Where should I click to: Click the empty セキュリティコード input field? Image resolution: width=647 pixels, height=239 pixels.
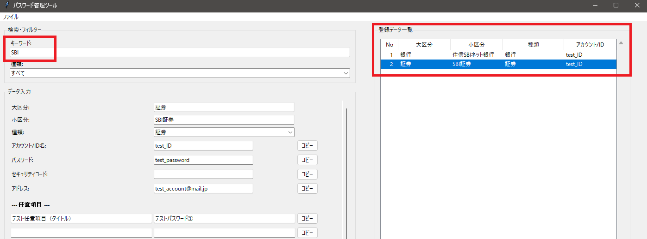tap(203, 174)
